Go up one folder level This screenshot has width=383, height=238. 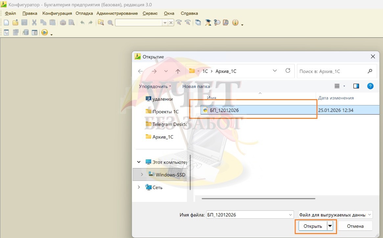tap(178, 71)
